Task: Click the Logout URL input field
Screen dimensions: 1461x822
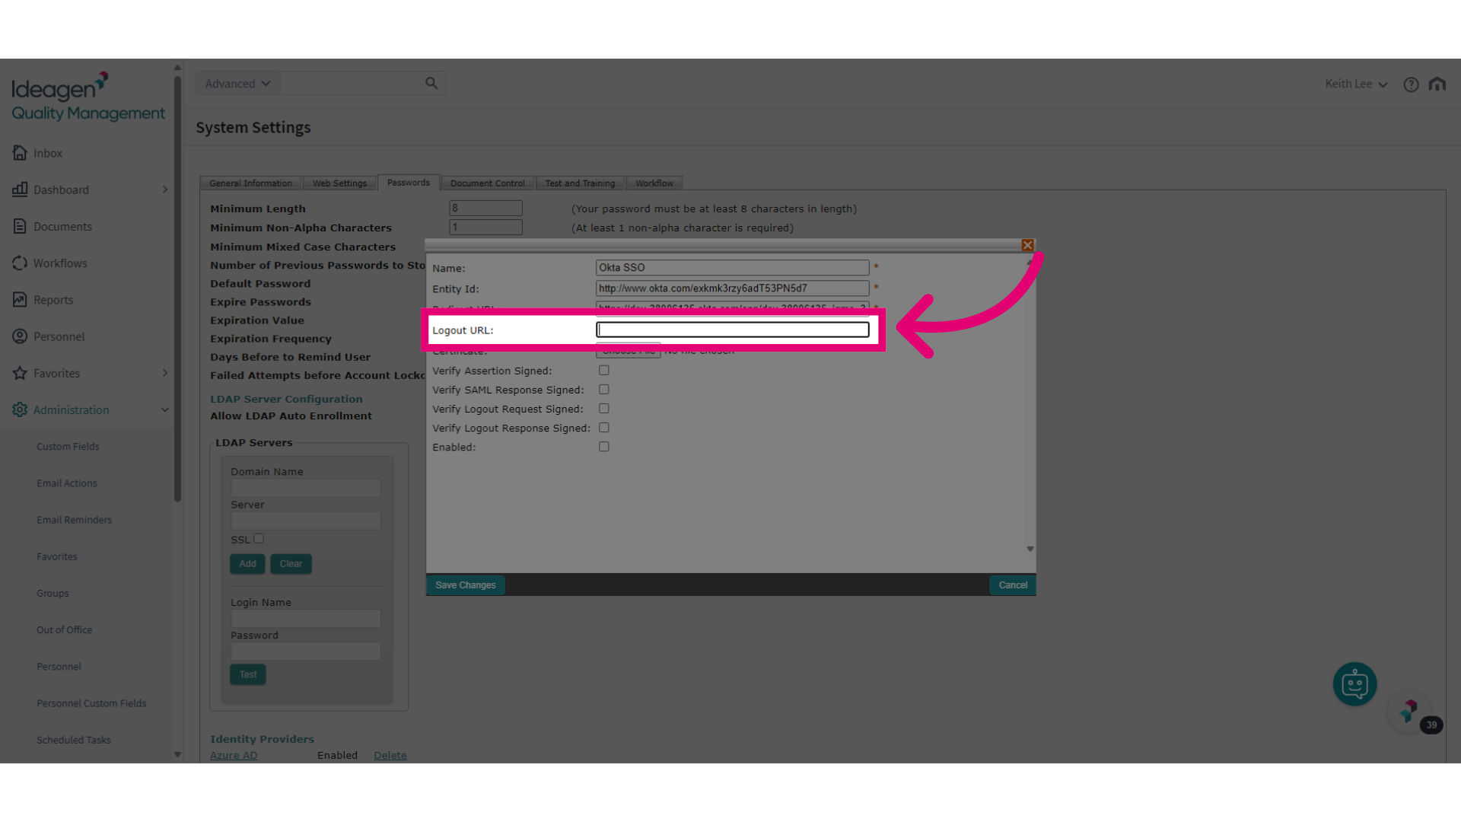Action: tap(732, 330)
